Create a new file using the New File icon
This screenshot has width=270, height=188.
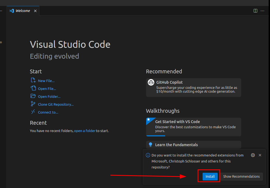[33, 80]
